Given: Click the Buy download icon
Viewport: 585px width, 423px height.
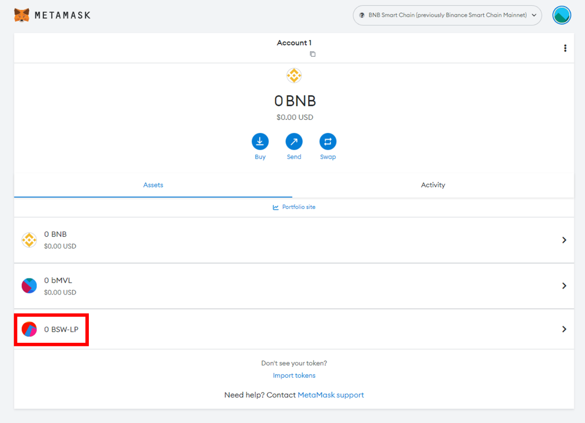Looking at the screenshot, I should tap(260, 141).
